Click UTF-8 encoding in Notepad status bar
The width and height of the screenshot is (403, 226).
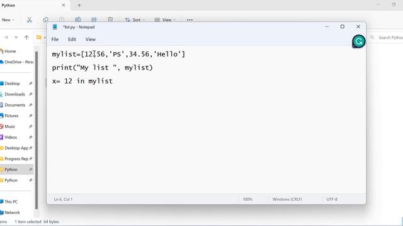332,199
